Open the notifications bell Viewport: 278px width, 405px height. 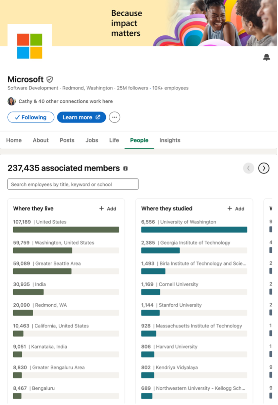[266, 57]
